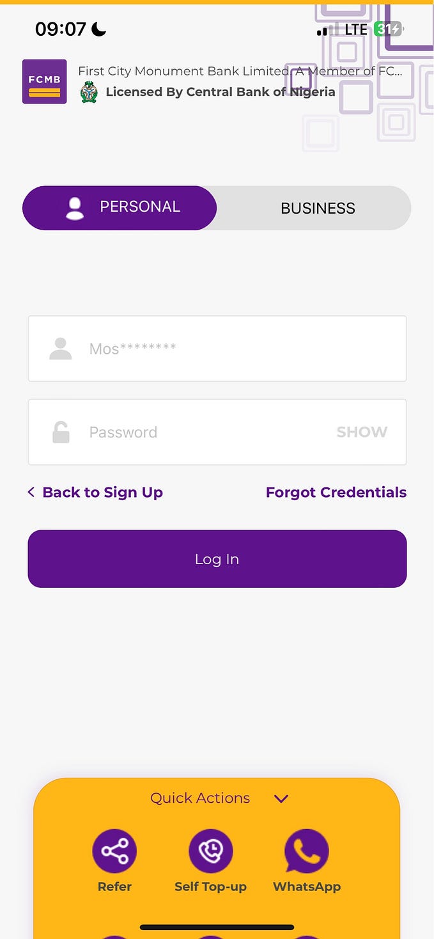Switch to the BUSINESS tab
The image size is (434, 939).
318,208
